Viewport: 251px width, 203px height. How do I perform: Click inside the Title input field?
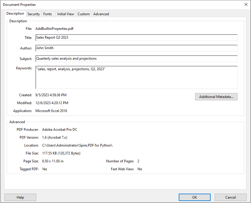(117, 37)
